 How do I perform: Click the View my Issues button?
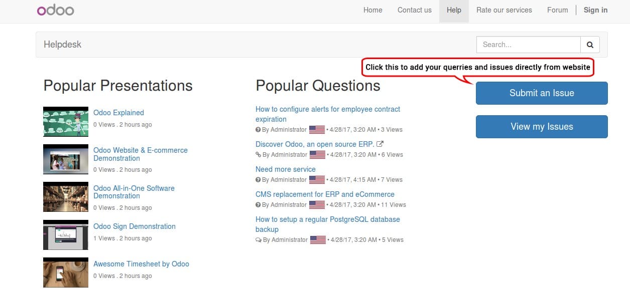542,127
